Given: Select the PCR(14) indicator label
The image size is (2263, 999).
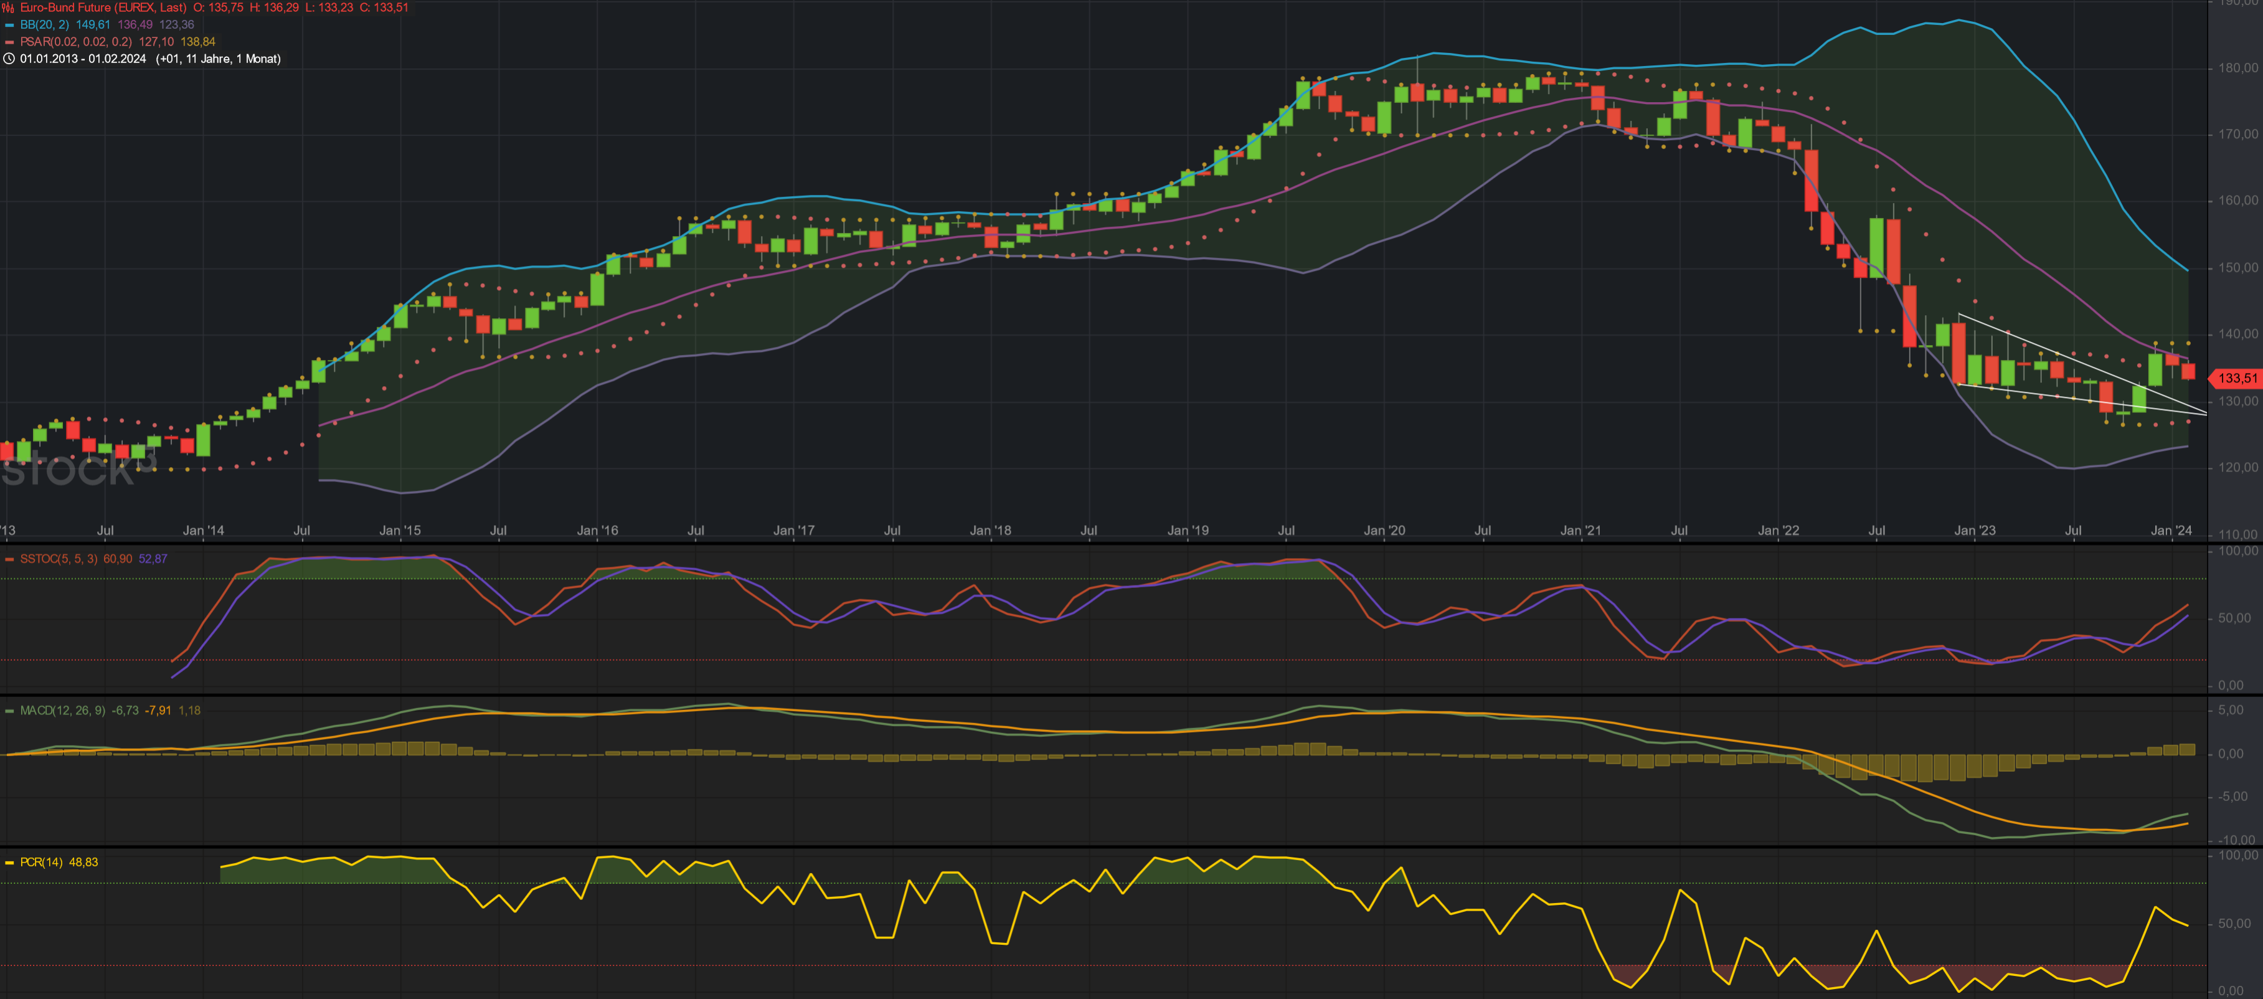Looking at the screenshot, I should coord(41,862).
